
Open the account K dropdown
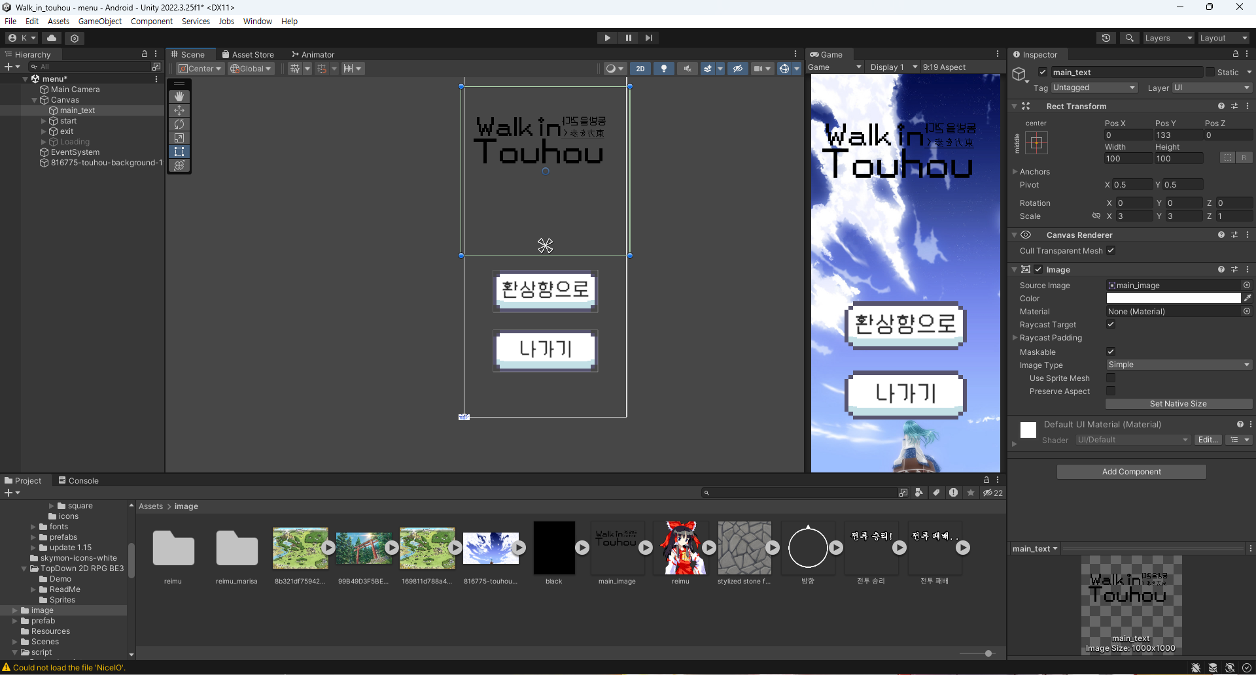click(x=22, y=38)
